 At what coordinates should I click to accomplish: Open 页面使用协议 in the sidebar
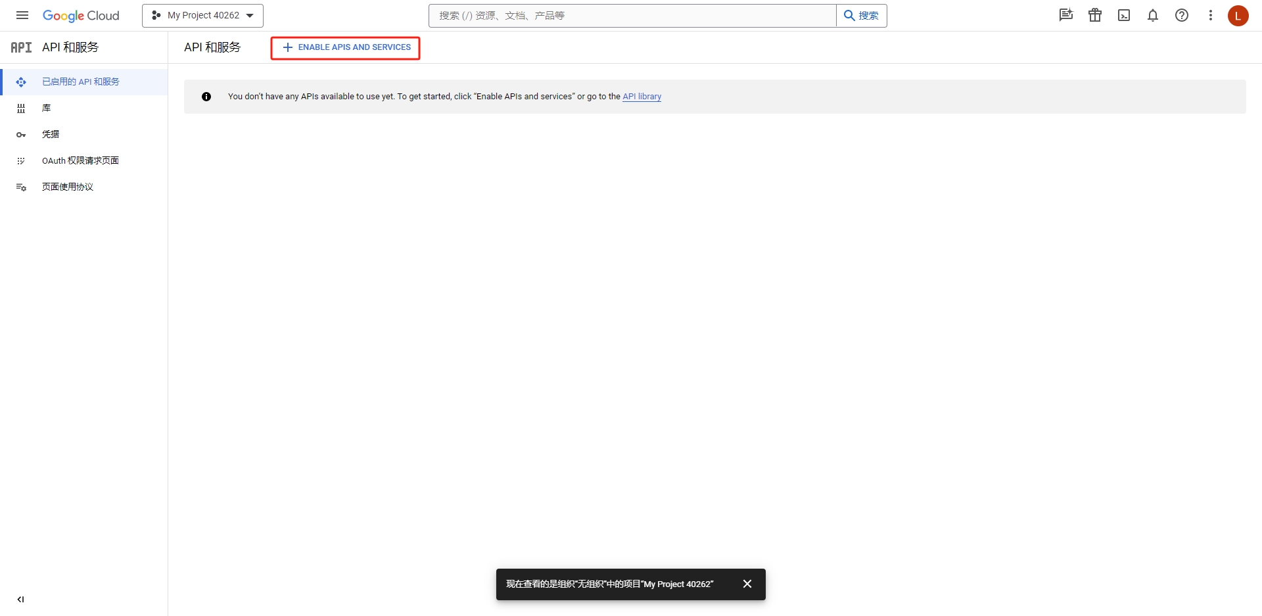pyautogui.click(x=84, y=187)
